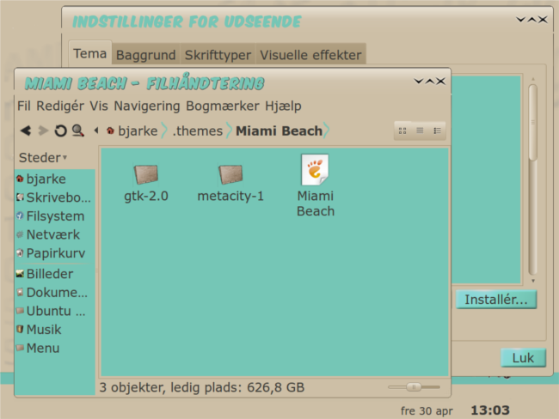Go forward with the right arrow toolbar icon
The width and height of the screenshot is (559, 419).
(43, 131)
